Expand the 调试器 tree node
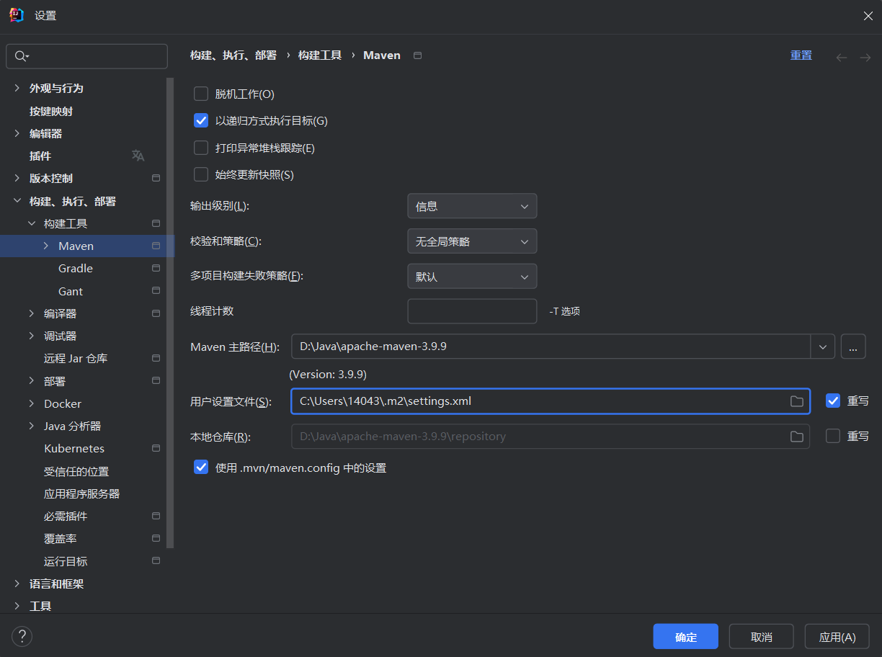Screen dimensions: 882x657 (32, 336)
